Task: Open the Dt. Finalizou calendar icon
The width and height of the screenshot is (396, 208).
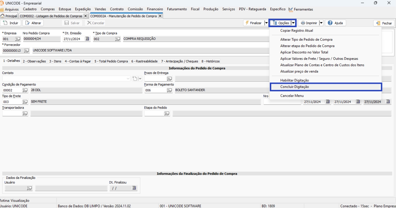Action: [134, 188]
